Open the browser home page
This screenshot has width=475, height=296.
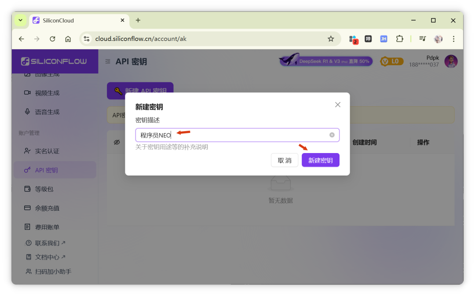[x=68, y=39]
